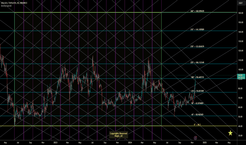Screen dimensions: 246x145
Task: Click the Copyrights Reserved Magic_xD label
Action: pyautogui.click(x=119, y=135)
